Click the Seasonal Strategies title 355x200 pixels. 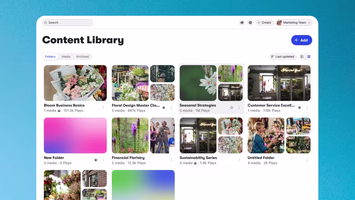198,105
